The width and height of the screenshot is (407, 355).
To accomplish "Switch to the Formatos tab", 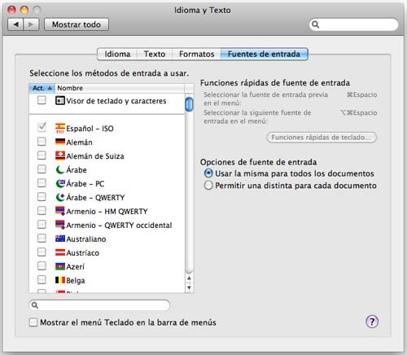I will click(196, 54).
